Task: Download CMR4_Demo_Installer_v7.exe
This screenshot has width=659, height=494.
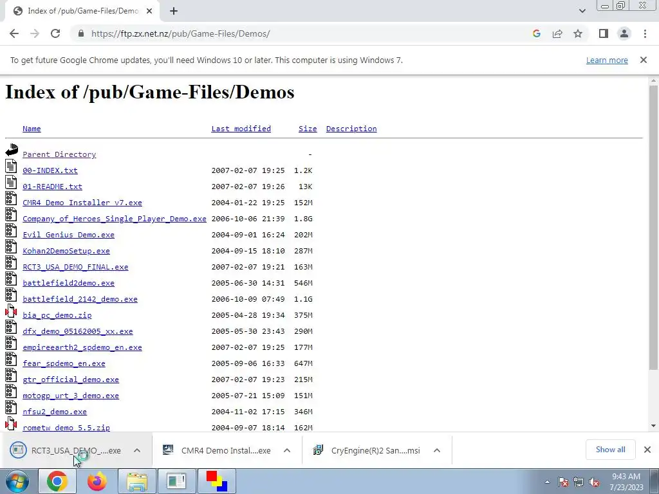Action: tap(82, 203)
